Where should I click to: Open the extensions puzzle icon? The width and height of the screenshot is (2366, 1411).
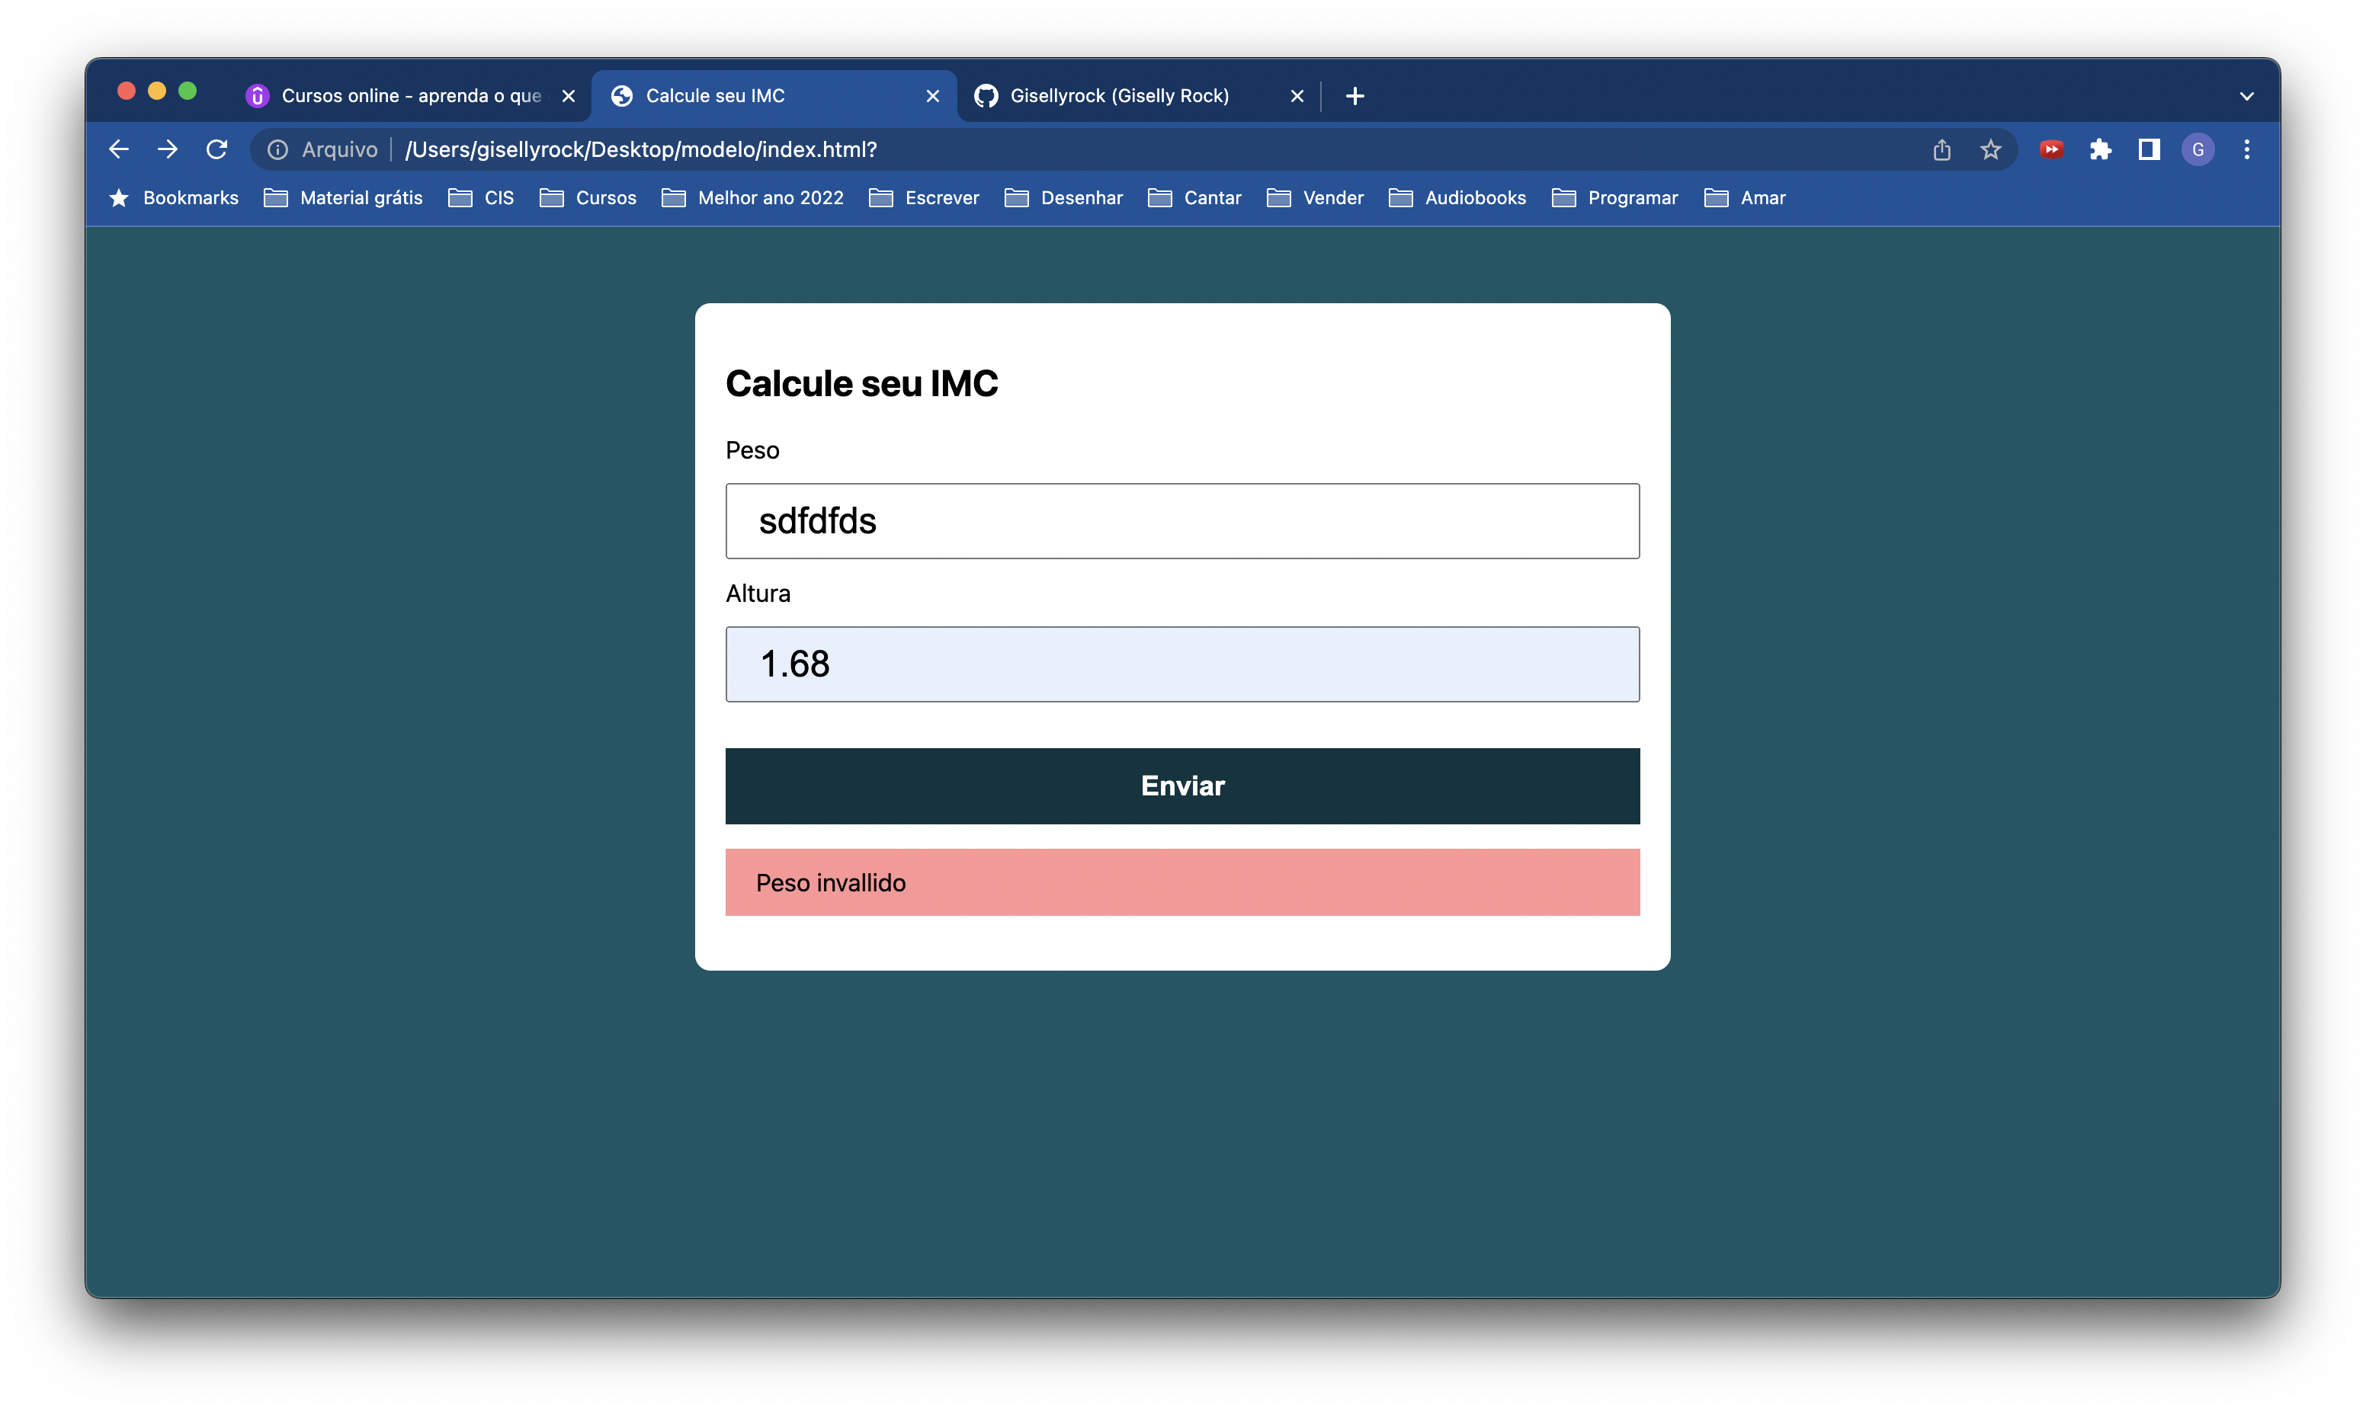pos(2100,149)
